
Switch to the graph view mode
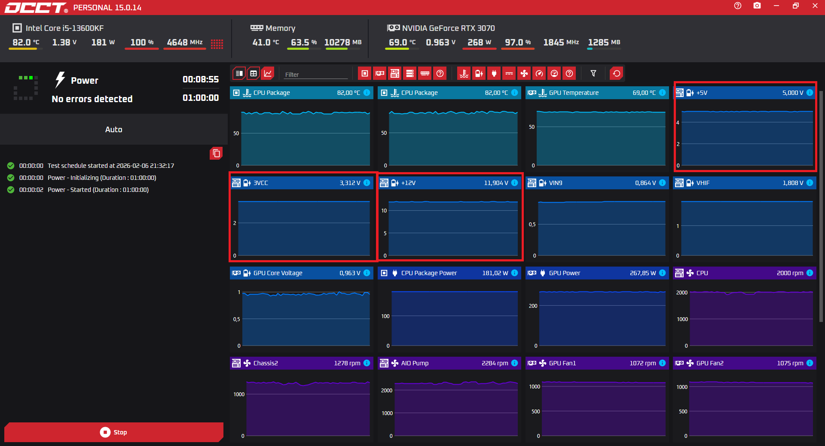click(268, 73)
